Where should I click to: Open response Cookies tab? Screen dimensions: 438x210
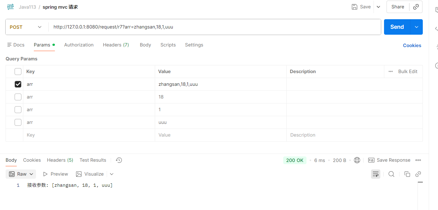click(32, 160)
